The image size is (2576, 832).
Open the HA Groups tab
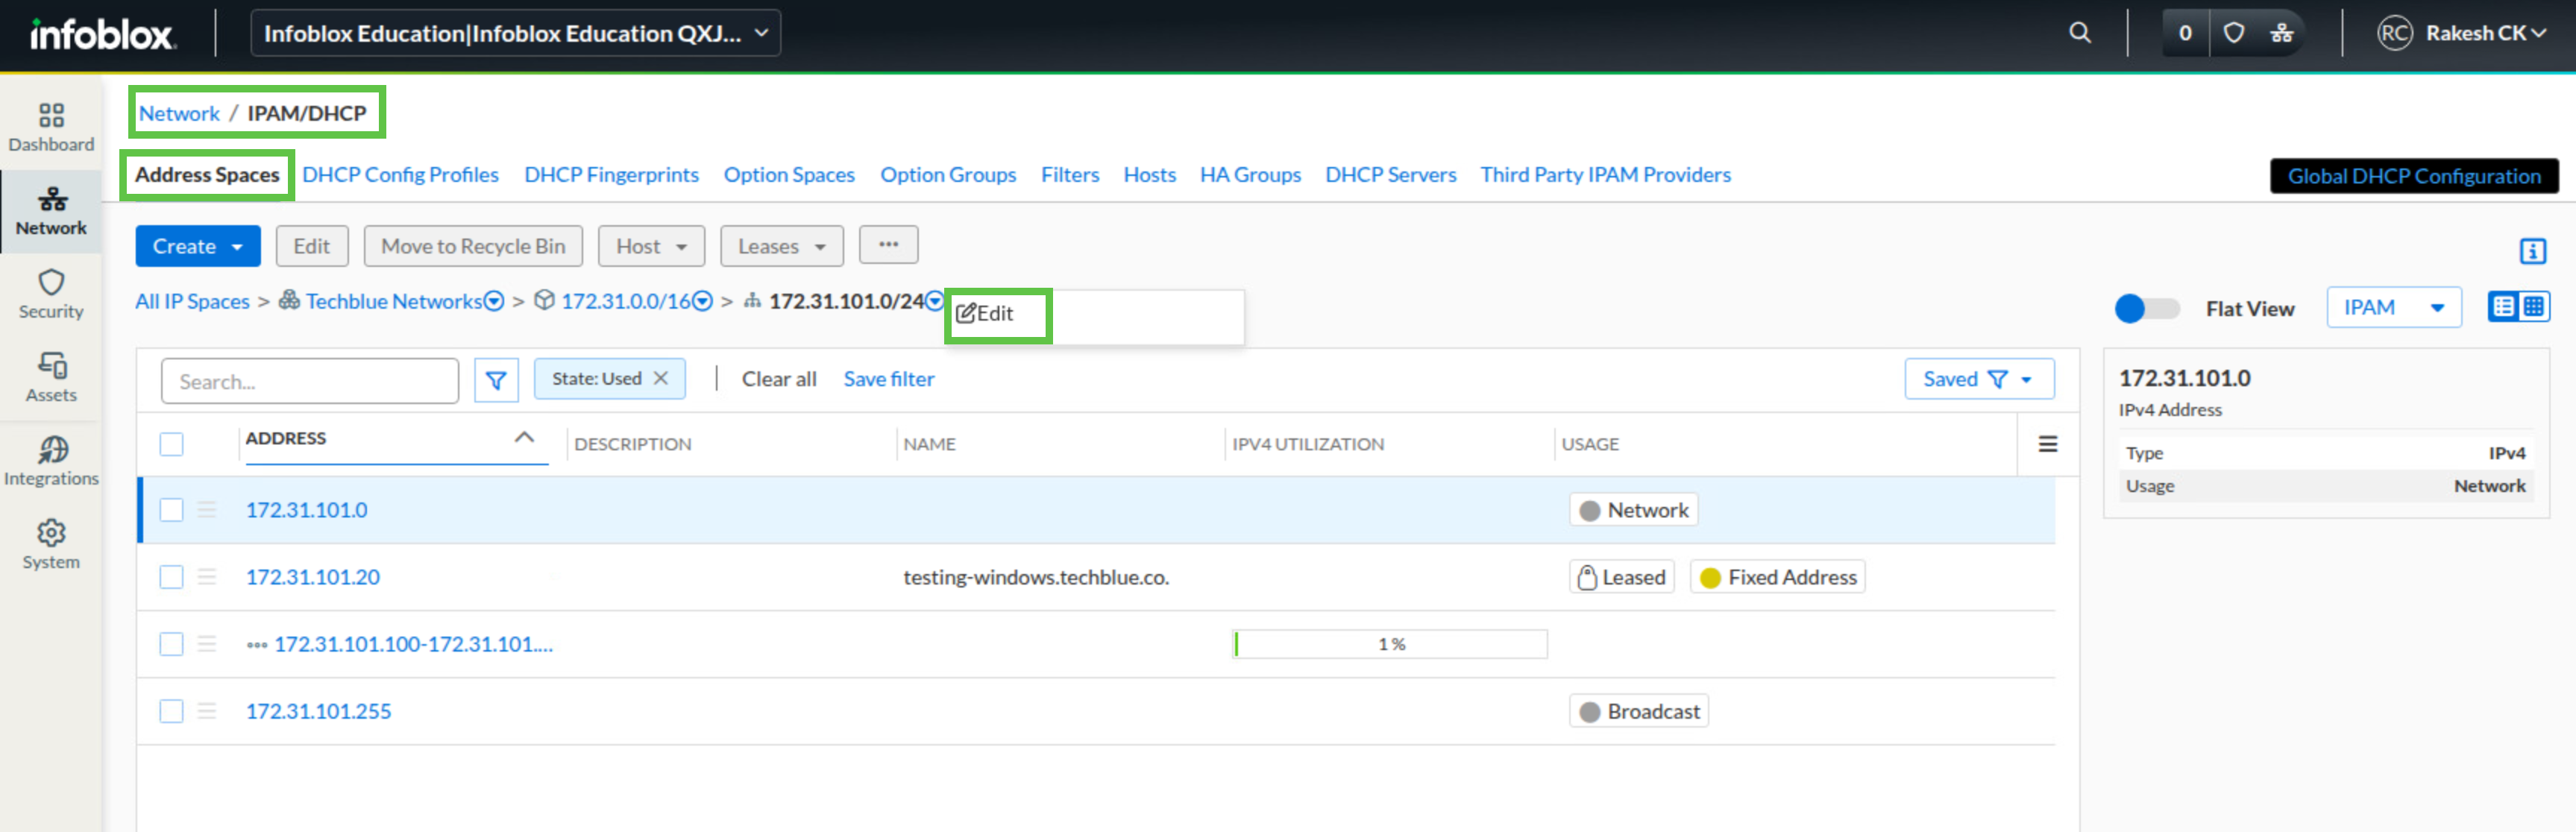pos(1250,175)
